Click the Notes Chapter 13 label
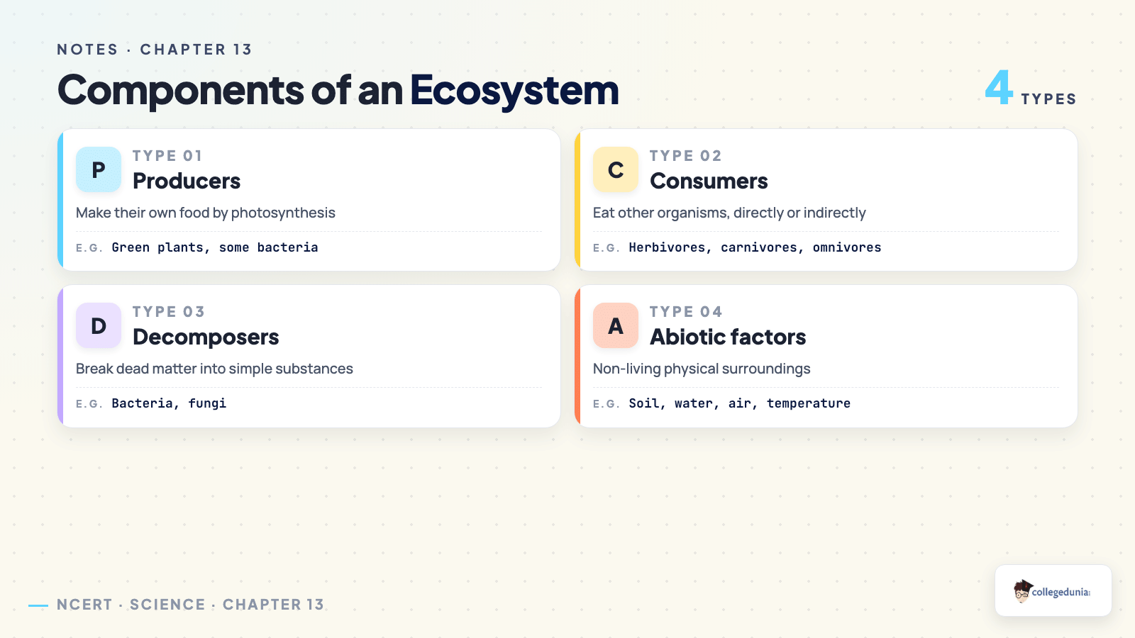1135x638 pixels. point(155,50)
